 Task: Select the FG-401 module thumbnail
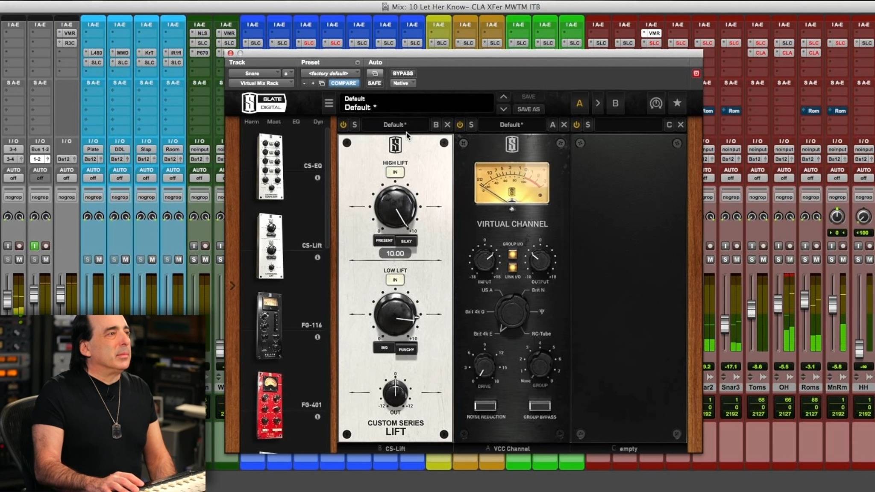(270, 405)
